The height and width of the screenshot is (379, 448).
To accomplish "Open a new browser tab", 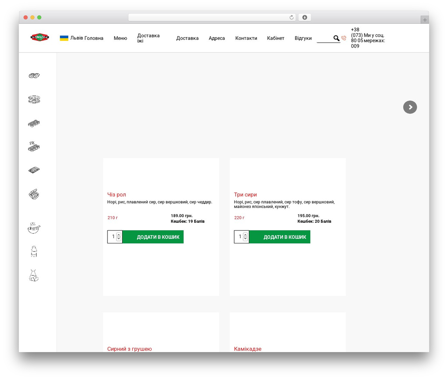I will (425, 20).
